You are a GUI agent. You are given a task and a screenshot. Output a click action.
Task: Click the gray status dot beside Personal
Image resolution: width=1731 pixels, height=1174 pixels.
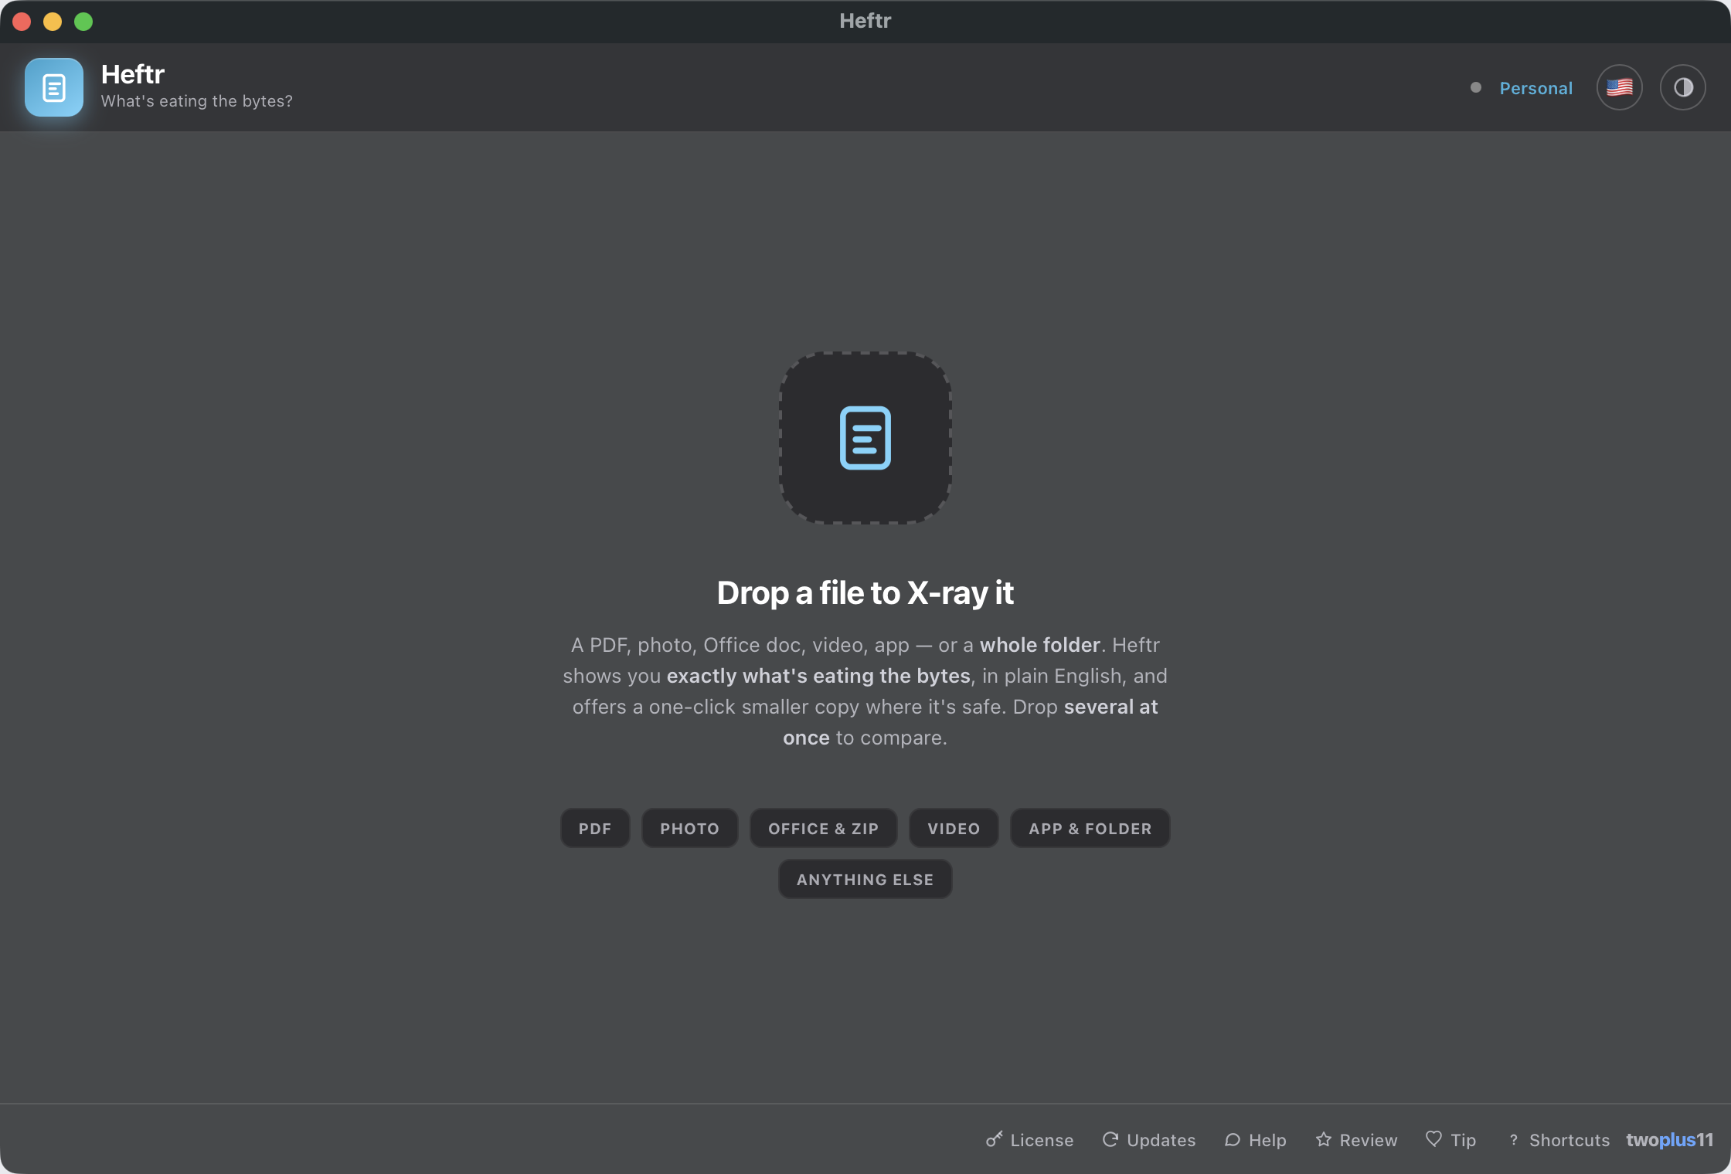point(1475,87)
